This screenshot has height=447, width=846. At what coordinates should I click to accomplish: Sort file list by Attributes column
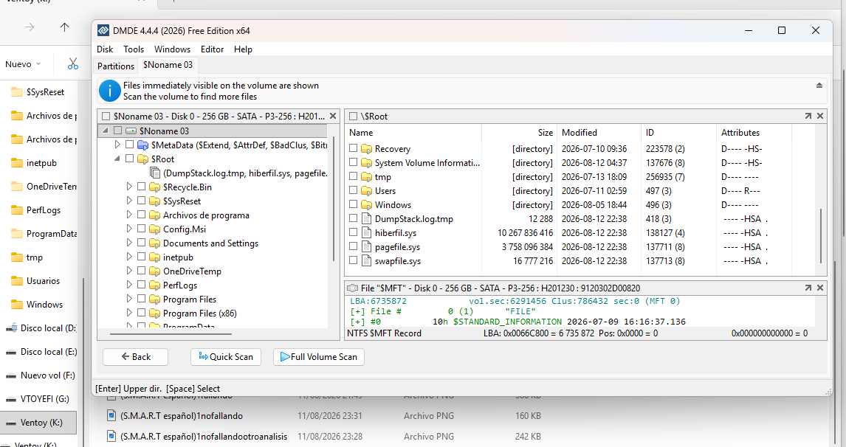point(740,133)
